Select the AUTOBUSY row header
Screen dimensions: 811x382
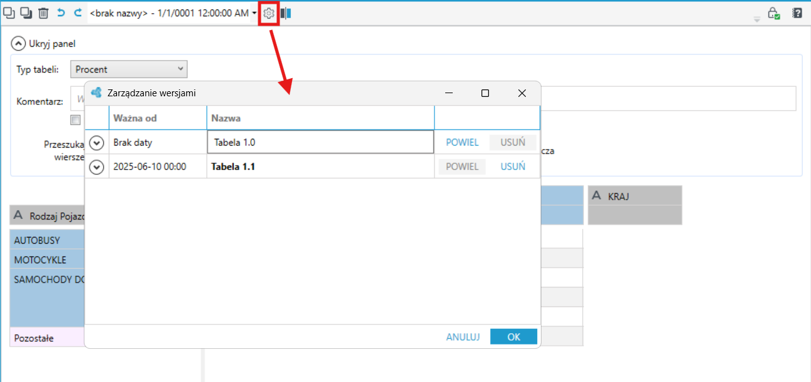[x=48, y=240]
